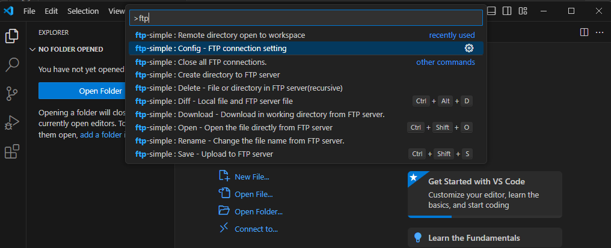Open Customize Layout icon
611x248 pixels.
pos(523,11)
